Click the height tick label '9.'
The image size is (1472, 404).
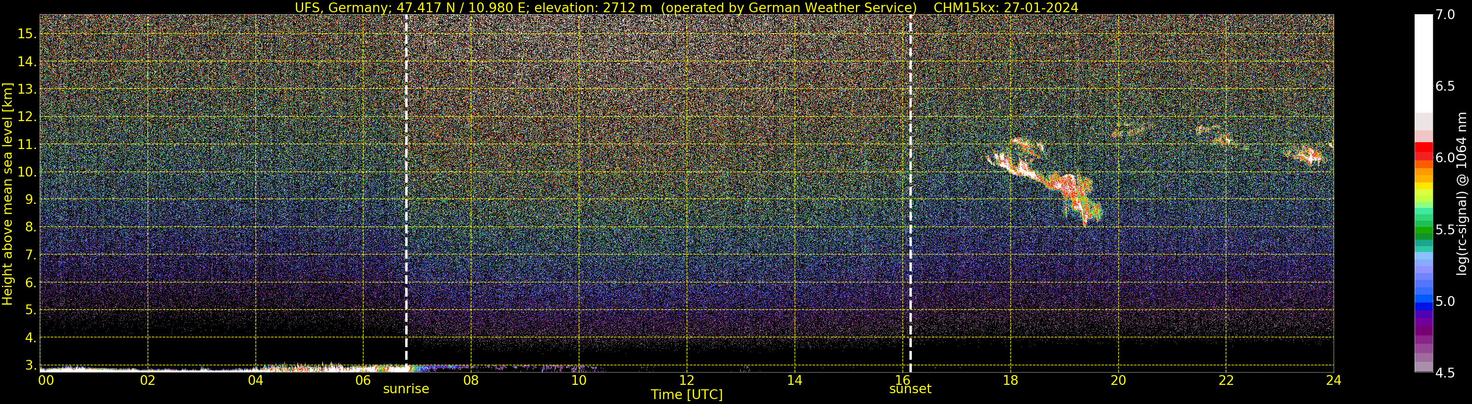coord(30,200)
